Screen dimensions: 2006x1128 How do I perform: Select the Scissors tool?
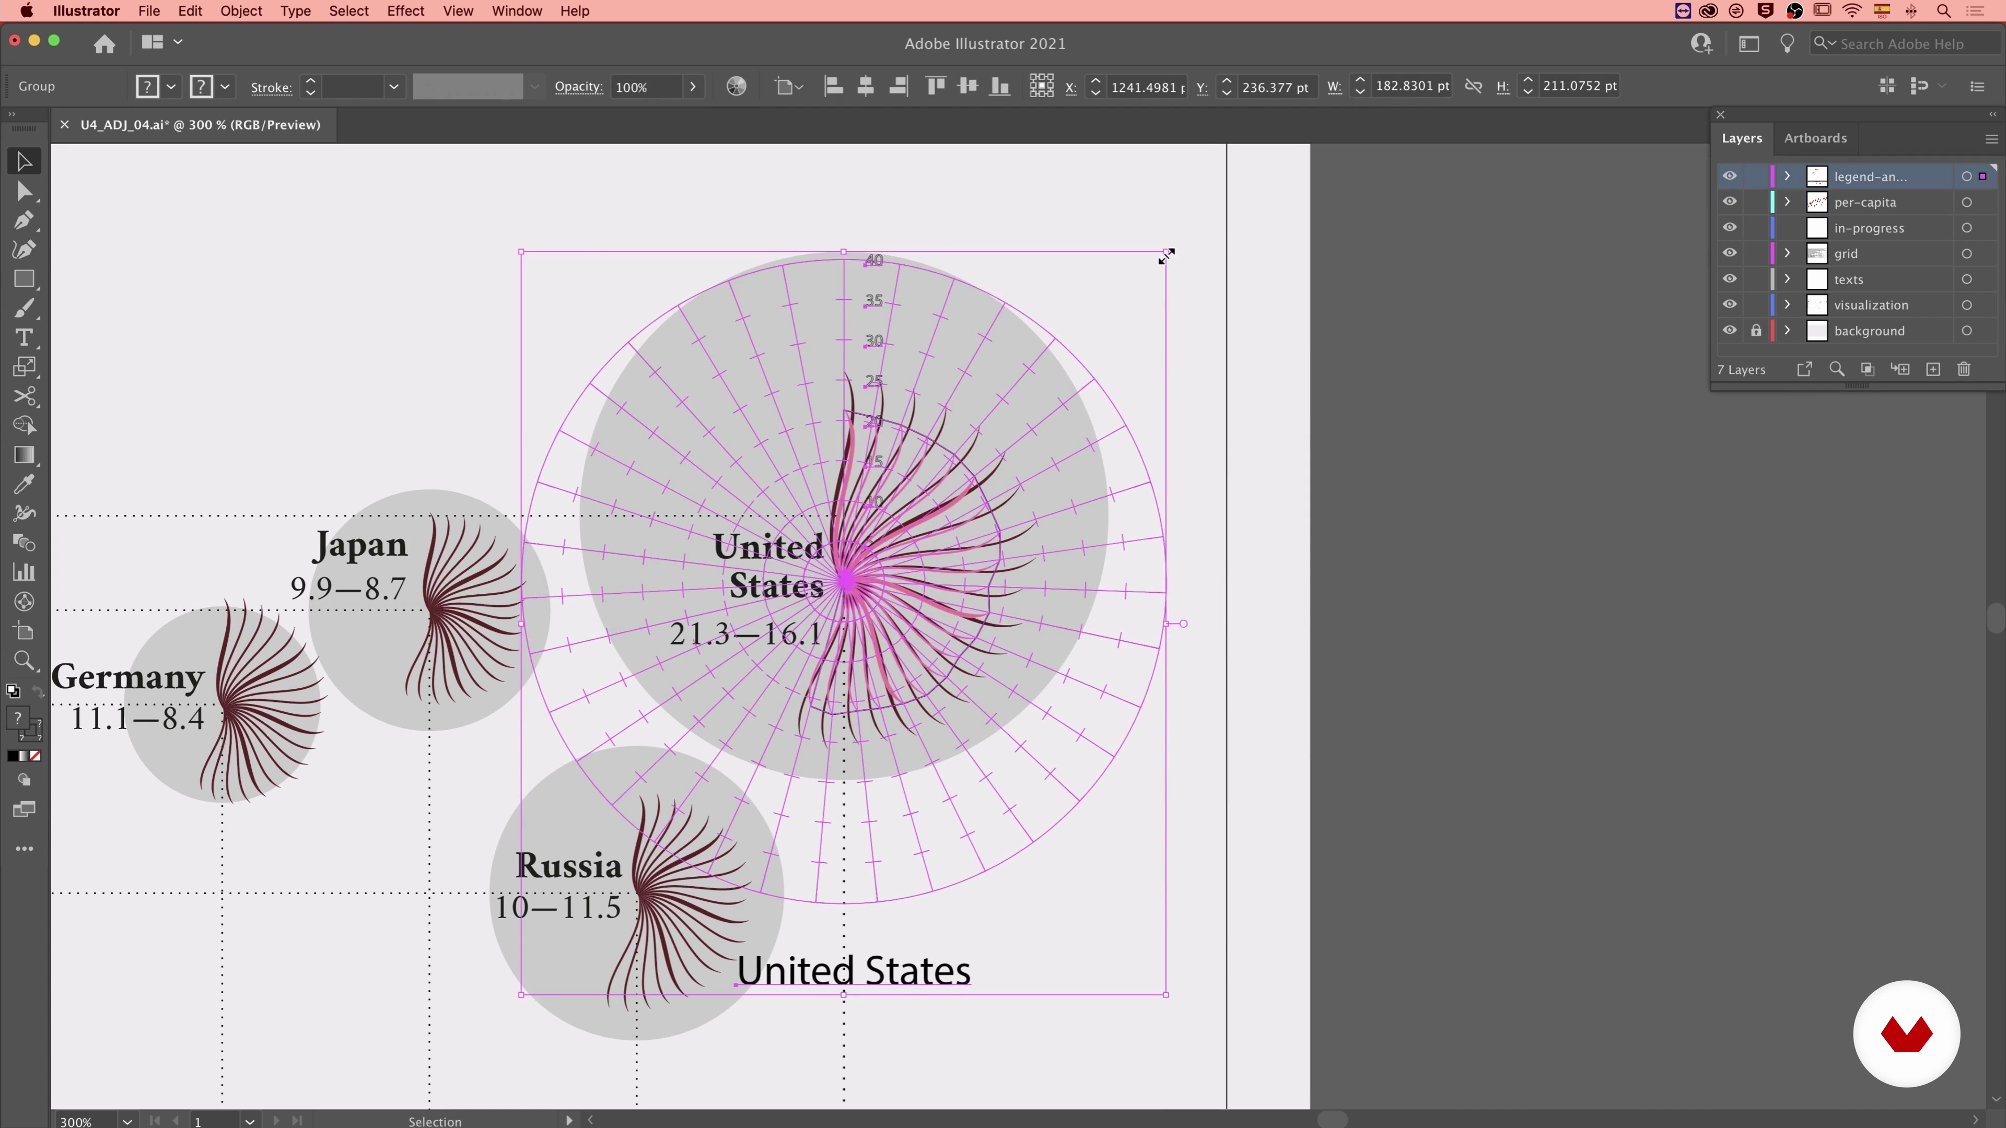click(x=24, y=397)
